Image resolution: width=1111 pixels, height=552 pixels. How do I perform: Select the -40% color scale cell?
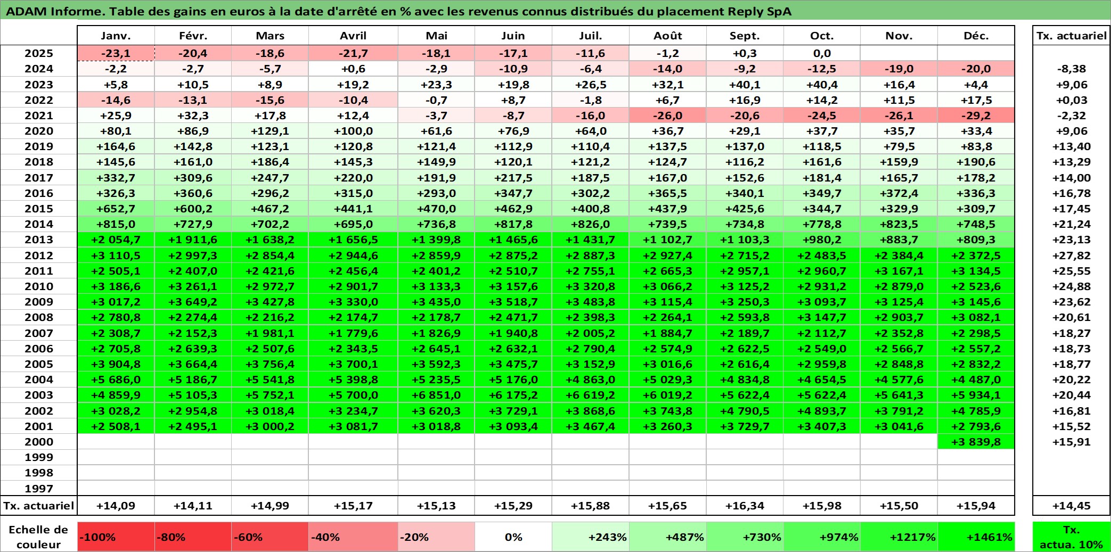point(353,537)
